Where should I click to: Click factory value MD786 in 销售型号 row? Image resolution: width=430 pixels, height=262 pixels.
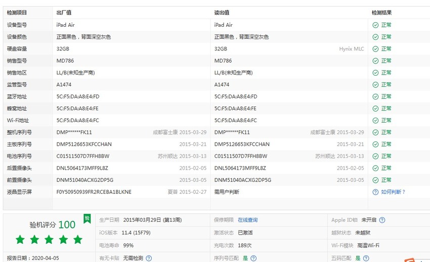point(65,61)
